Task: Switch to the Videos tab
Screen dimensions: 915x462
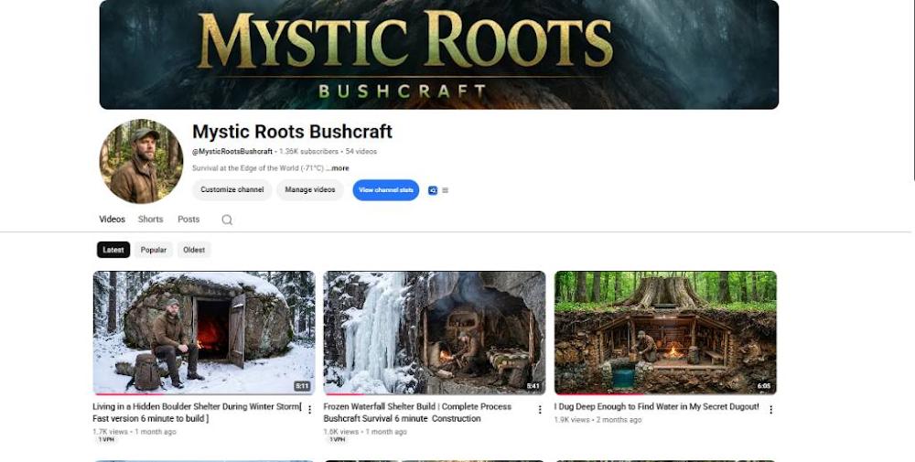Action: [x=112, y=220]
